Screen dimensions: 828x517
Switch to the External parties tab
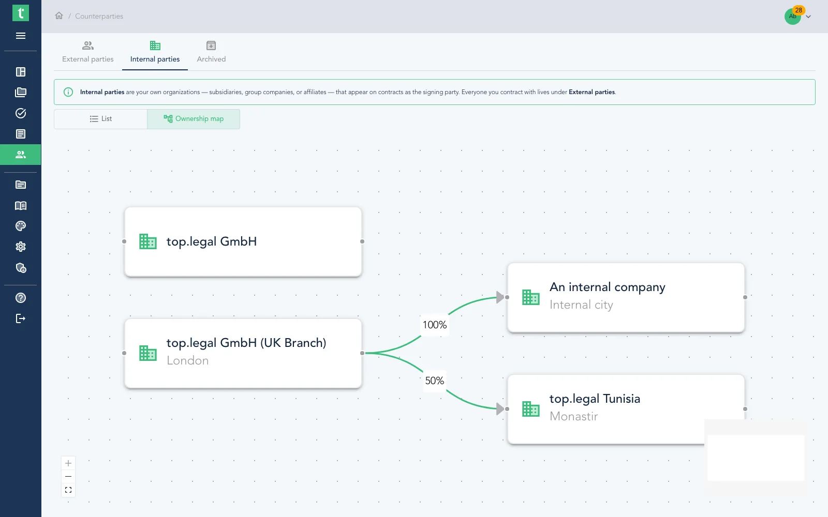point(88,52)
